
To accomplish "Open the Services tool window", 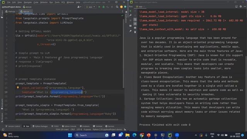I will (x=110, y=126).
